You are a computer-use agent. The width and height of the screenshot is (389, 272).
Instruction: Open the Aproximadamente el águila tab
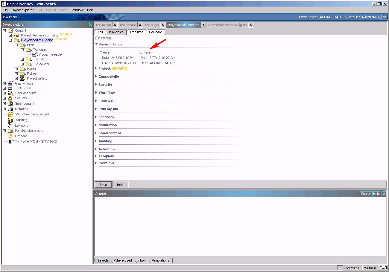click(x=227, y=25)
